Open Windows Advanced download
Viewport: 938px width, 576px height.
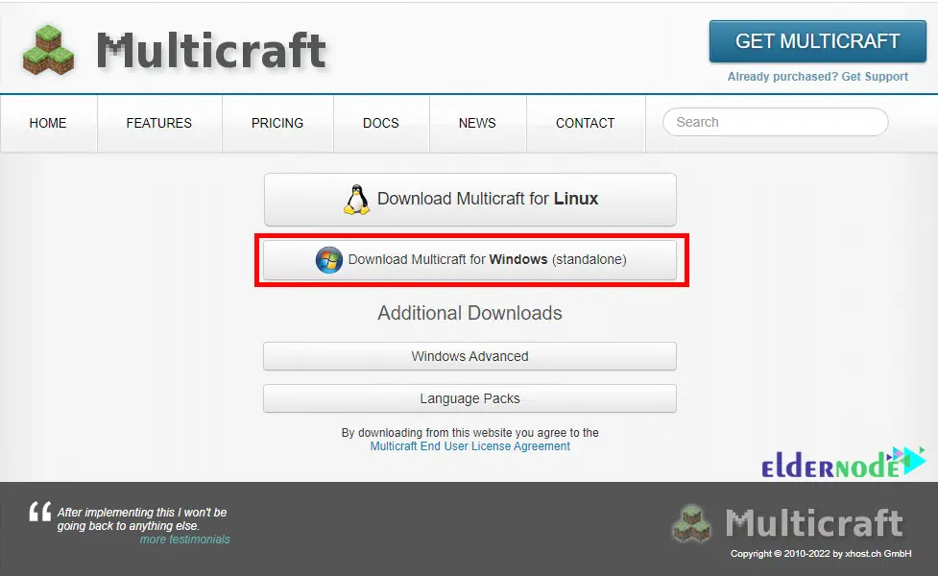(470, 356)
